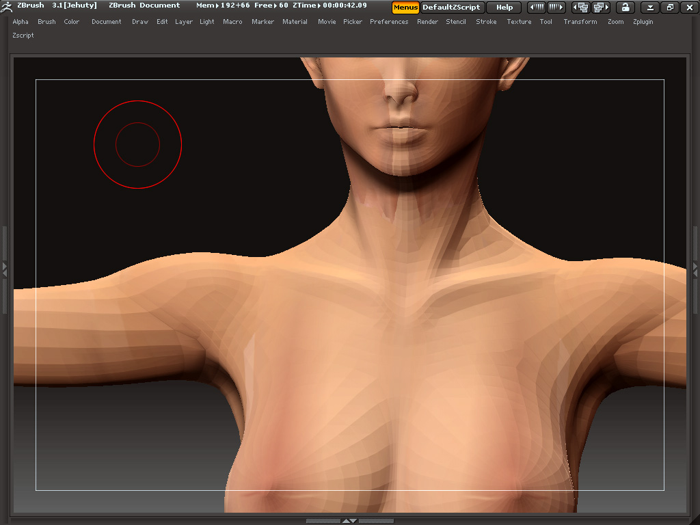The height and width of the screenshot is (525, 700).
Task: Open the Color menu
Action: 72,22
